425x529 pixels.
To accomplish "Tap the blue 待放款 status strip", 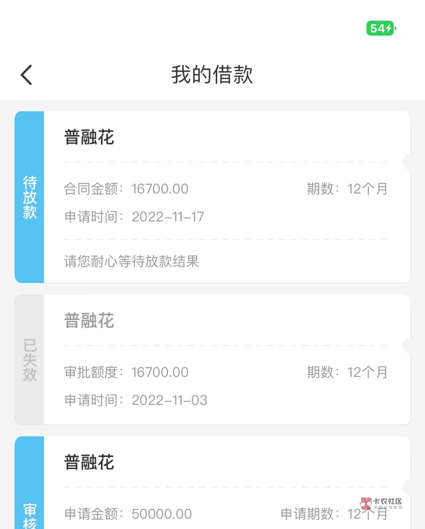I will point(29,197).
